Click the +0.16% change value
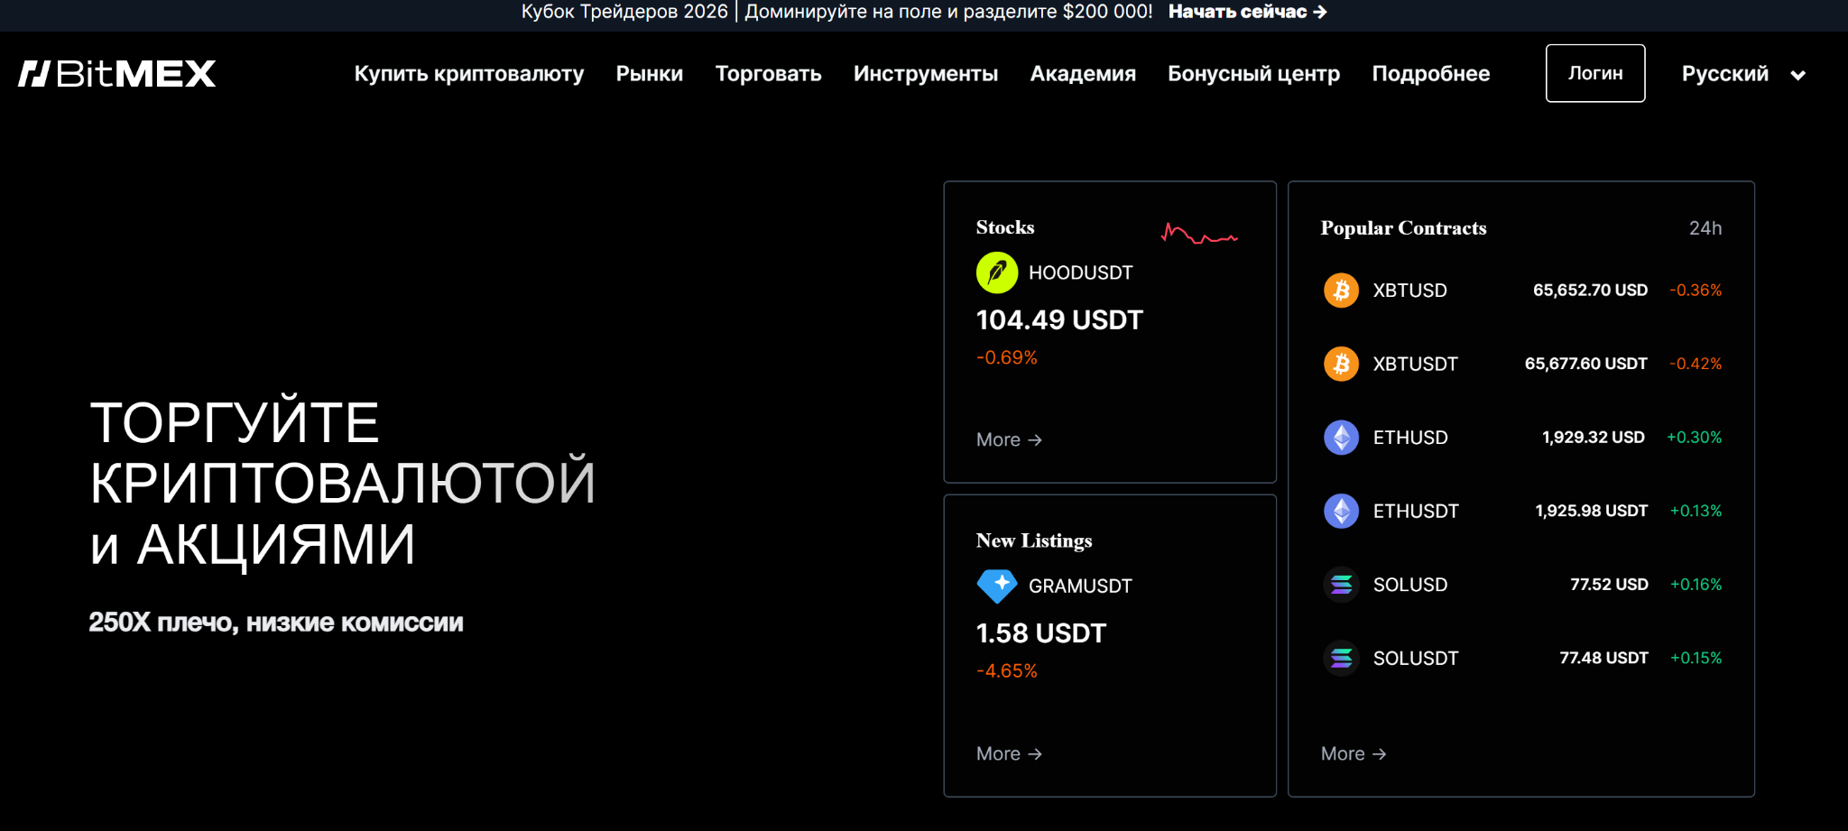 (1696, 585)
